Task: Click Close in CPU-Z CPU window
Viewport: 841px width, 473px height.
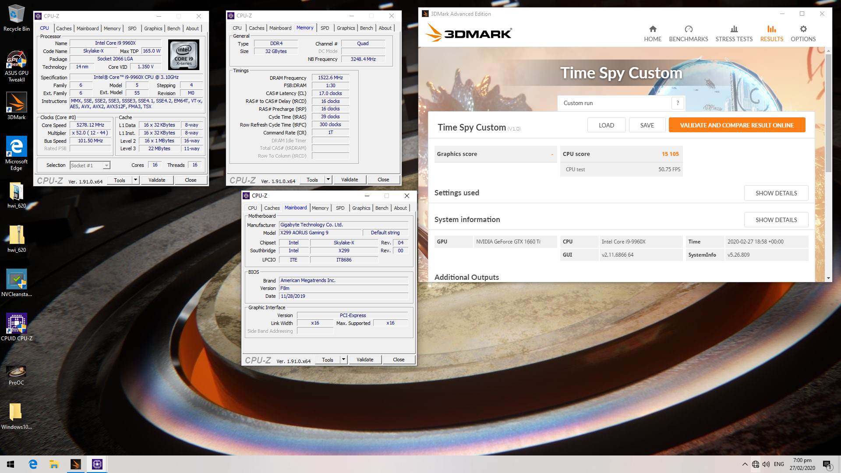Action: [191, 180]
